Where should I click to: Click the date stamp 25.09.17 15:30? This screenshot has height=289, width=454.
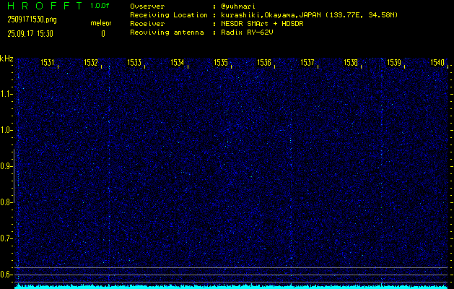pyautogui.click(x=30, y=34)
